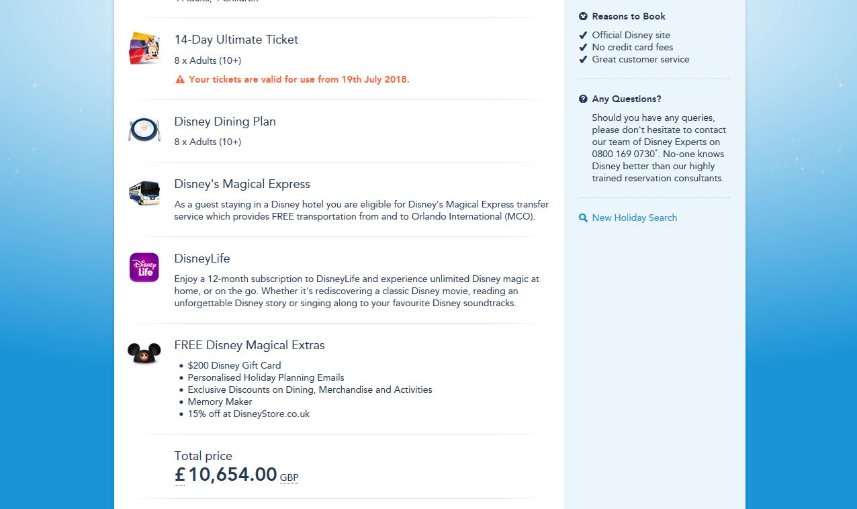Click the 14-Day Ultimate Ticket cards icon

(x=144, y=48)
